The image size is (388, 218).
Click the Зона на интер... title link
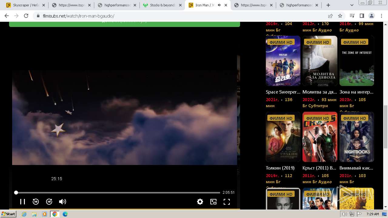coord(356,92)
